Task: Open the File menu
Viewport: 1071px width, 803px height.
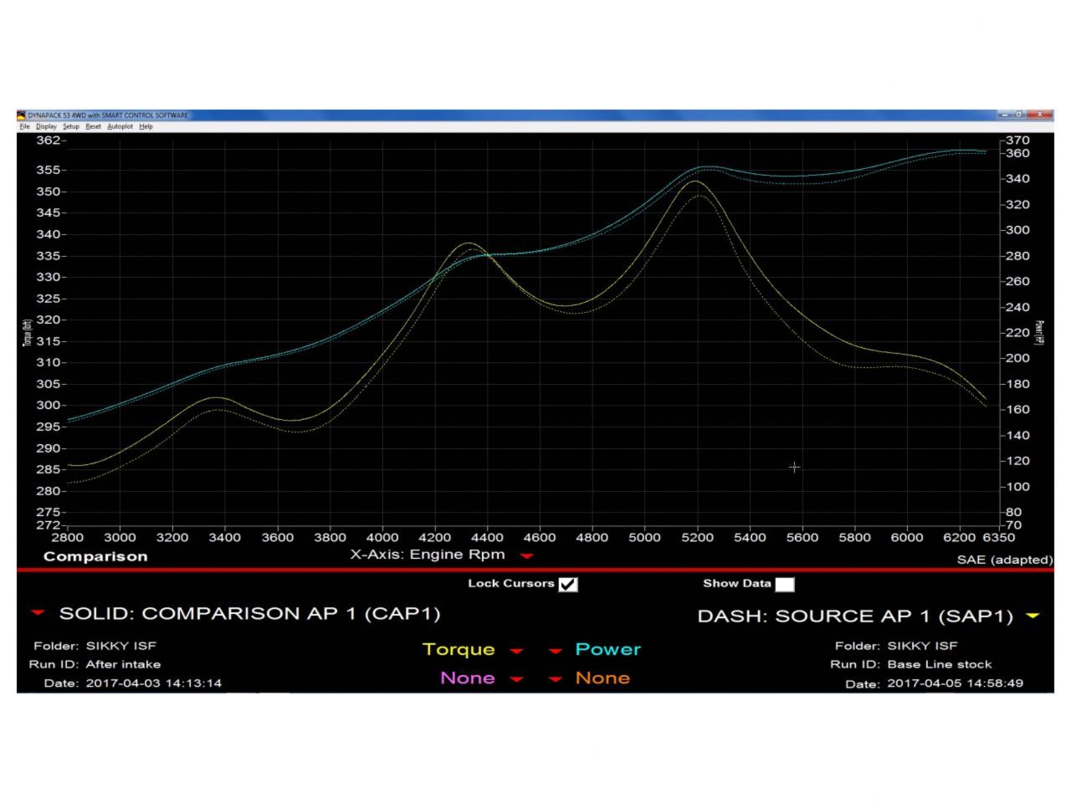Action: click(24, 126)
